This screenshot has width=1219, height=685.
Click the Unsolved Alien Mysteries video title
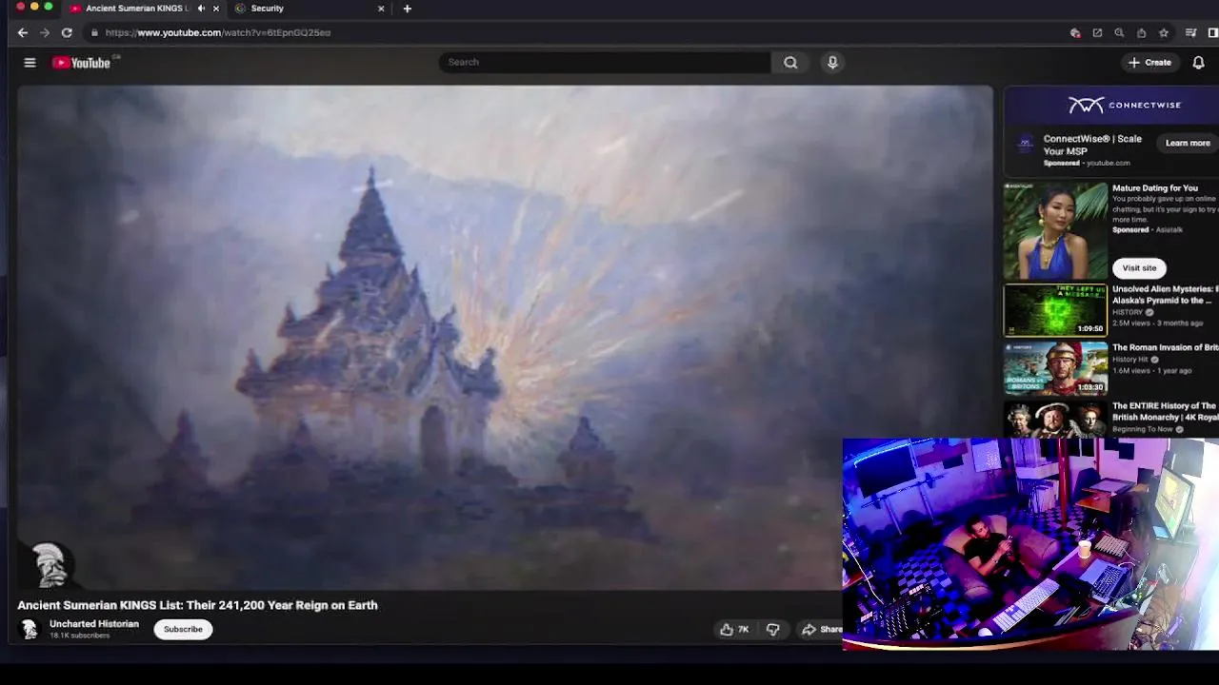pyautogui.click(x=1166, y=294)
